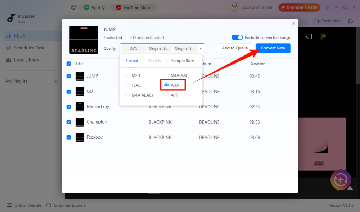Add a new playlist with plus icon
Image resolution: width=360 pixels, height=212 pixels.
pyautogui.click(x=56, y=81)
